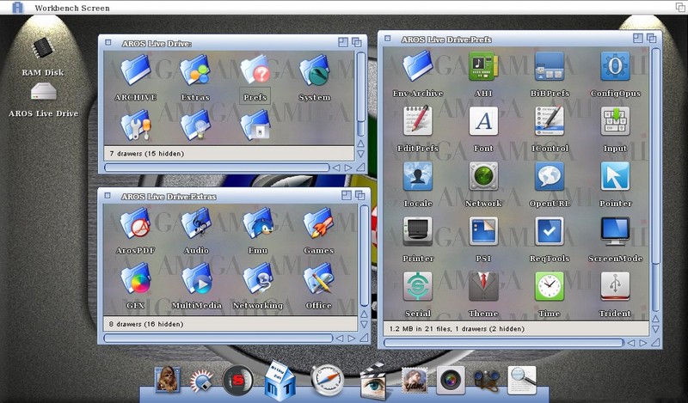Open the ArosPDF drawer
Screen dimensions: 688x403
(135, 223)
